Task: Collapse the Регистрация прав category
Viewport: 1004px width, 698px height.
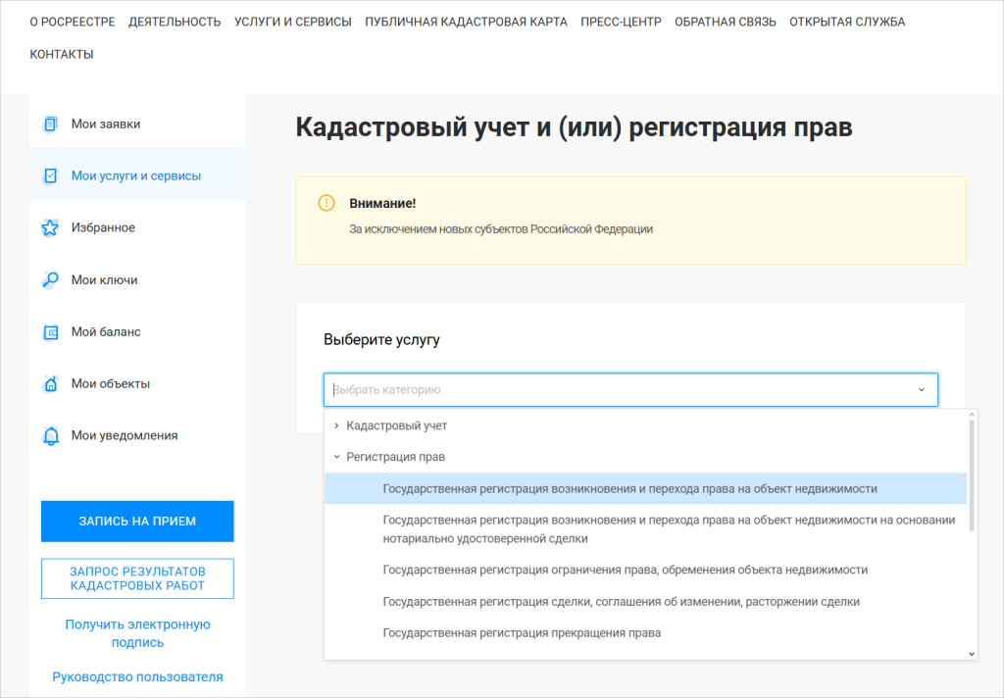Action: coord(336,457)
